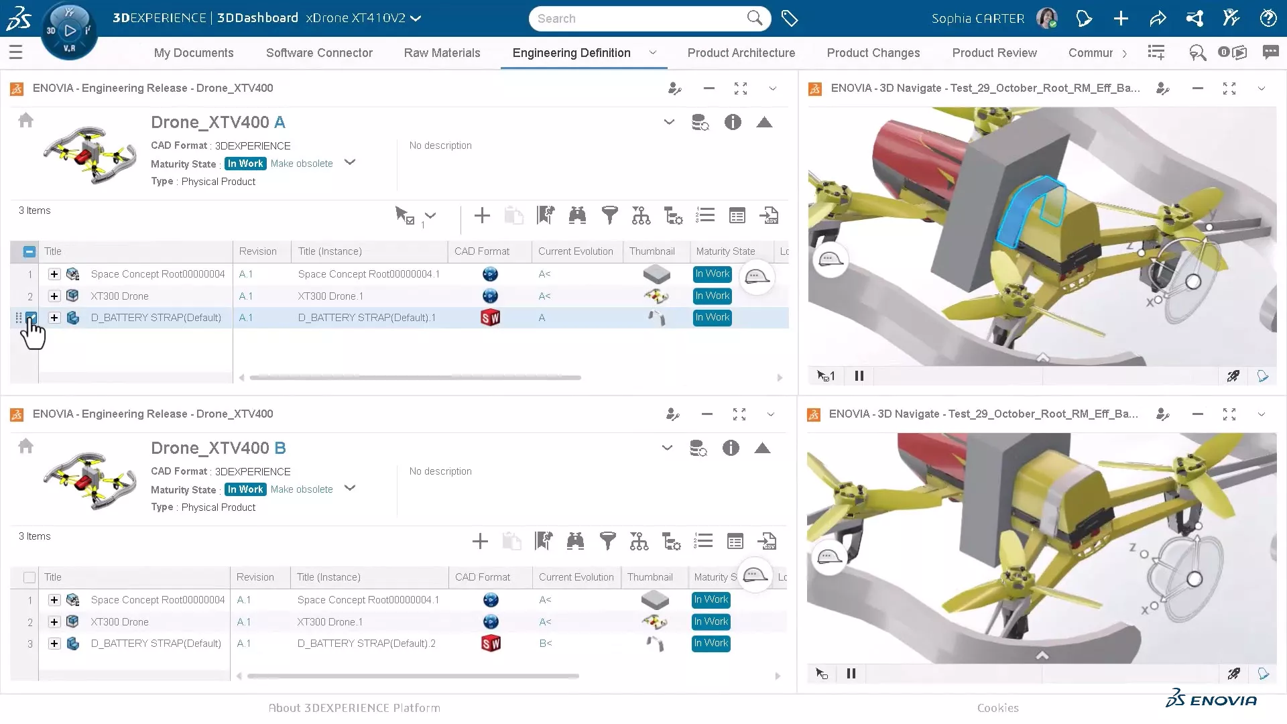Switch to the Software Connector tab

pos(319,53)
